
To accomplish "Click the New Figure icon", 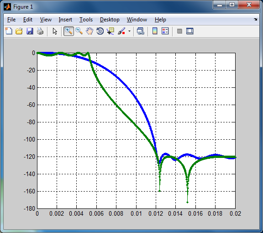I will 9,31.
